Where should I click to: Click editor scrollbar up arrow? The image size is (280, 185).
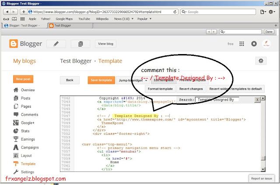pyautogui.click(x=263, y=98)
